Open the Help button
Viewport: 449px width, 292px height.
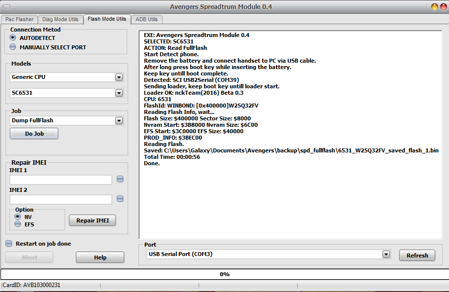[100, 257]
